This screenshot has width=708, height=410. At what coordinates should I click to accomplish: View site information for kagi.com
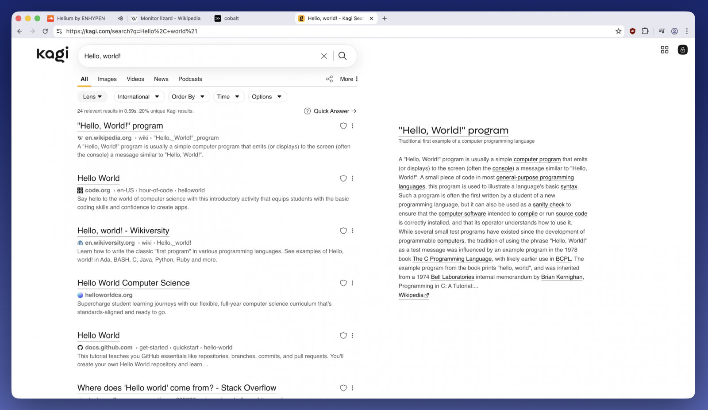click(59, 31)
